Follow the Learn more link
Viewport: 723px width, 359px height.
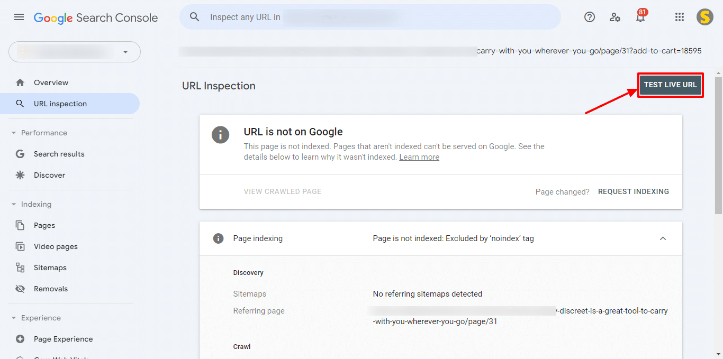(x=419, y=157)
